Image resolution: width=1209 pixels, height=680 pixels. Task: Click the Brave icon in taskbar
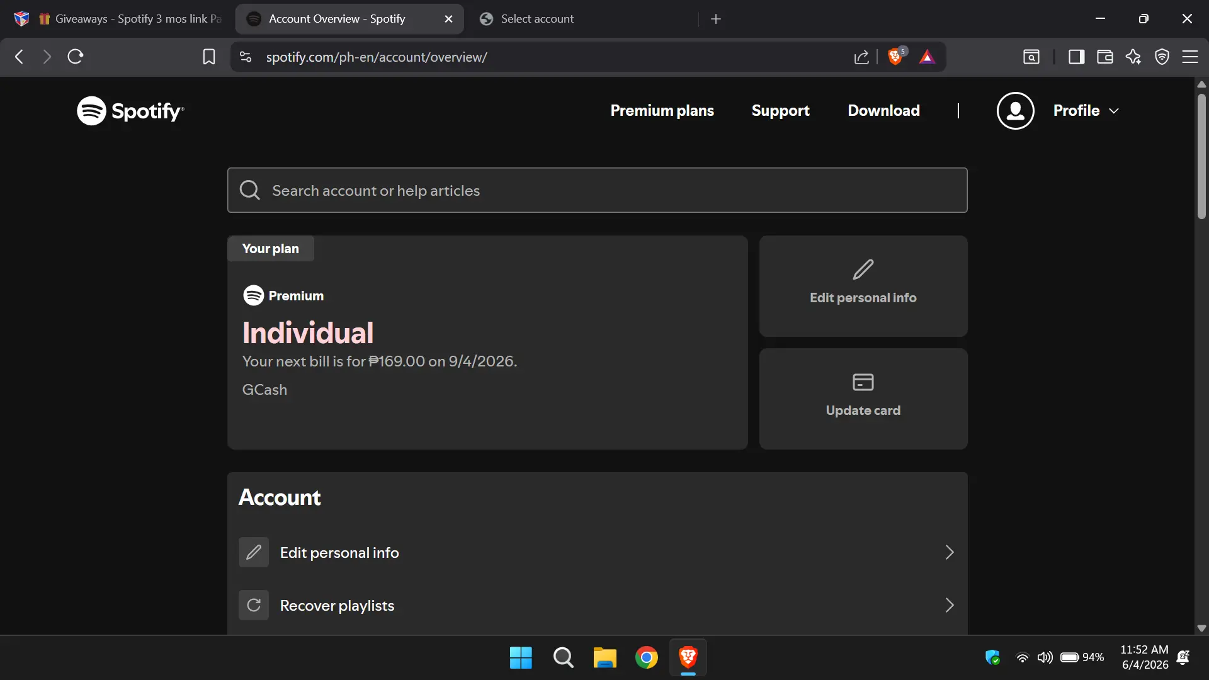tap(688, 657)
